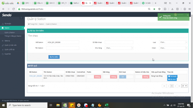Open Windows notification center

click(188, 105)
